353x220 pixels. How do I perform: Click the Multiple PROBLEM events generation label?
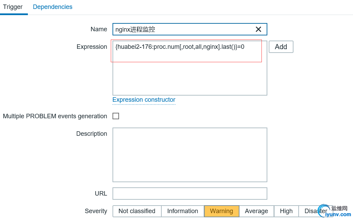pyautogui.click(x=55, y=116)
